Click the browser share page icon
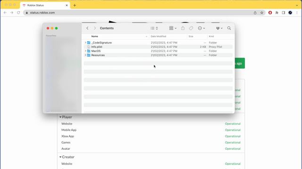Viewport: 302px width, 169px height. [x=255, y=13]
